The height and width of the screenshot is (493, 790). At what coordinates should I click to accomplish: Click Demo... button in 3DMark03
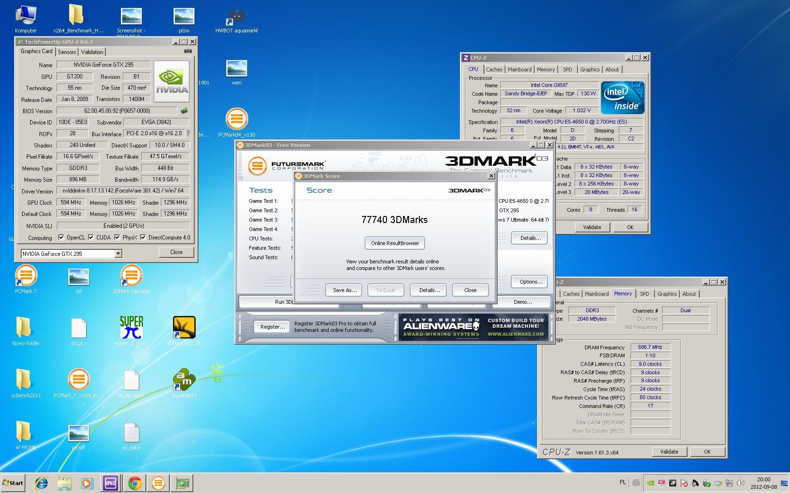tap(523, 302)
